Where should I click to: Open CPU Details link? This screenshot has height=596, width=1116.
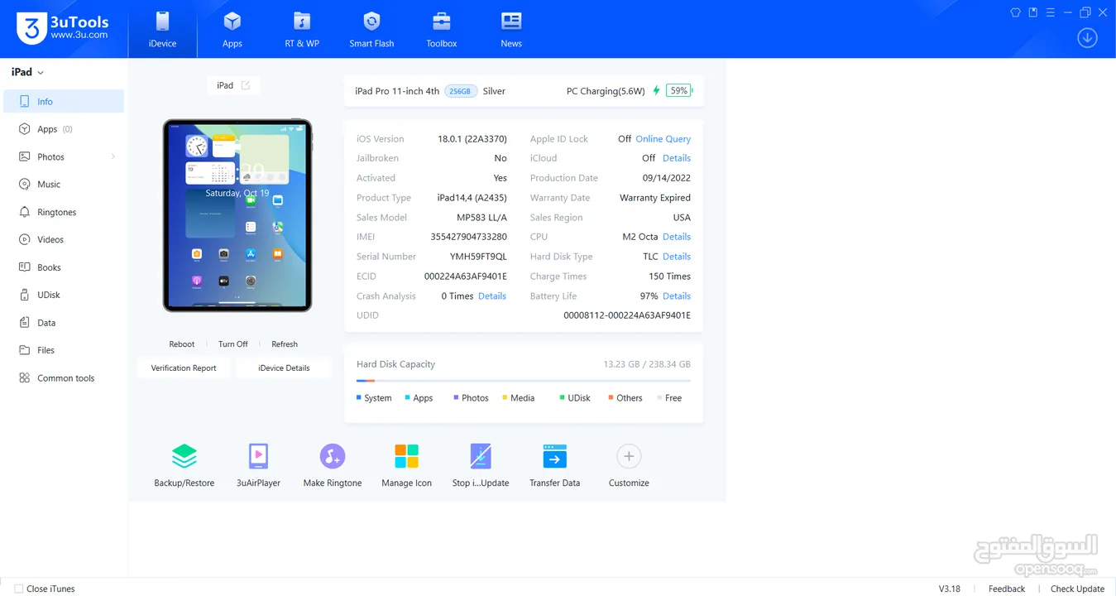(x=676, y=237)
